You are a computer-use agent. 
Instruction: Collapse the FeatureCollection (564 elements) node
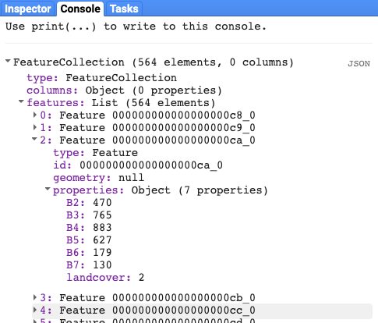click(x=8, y=62)
